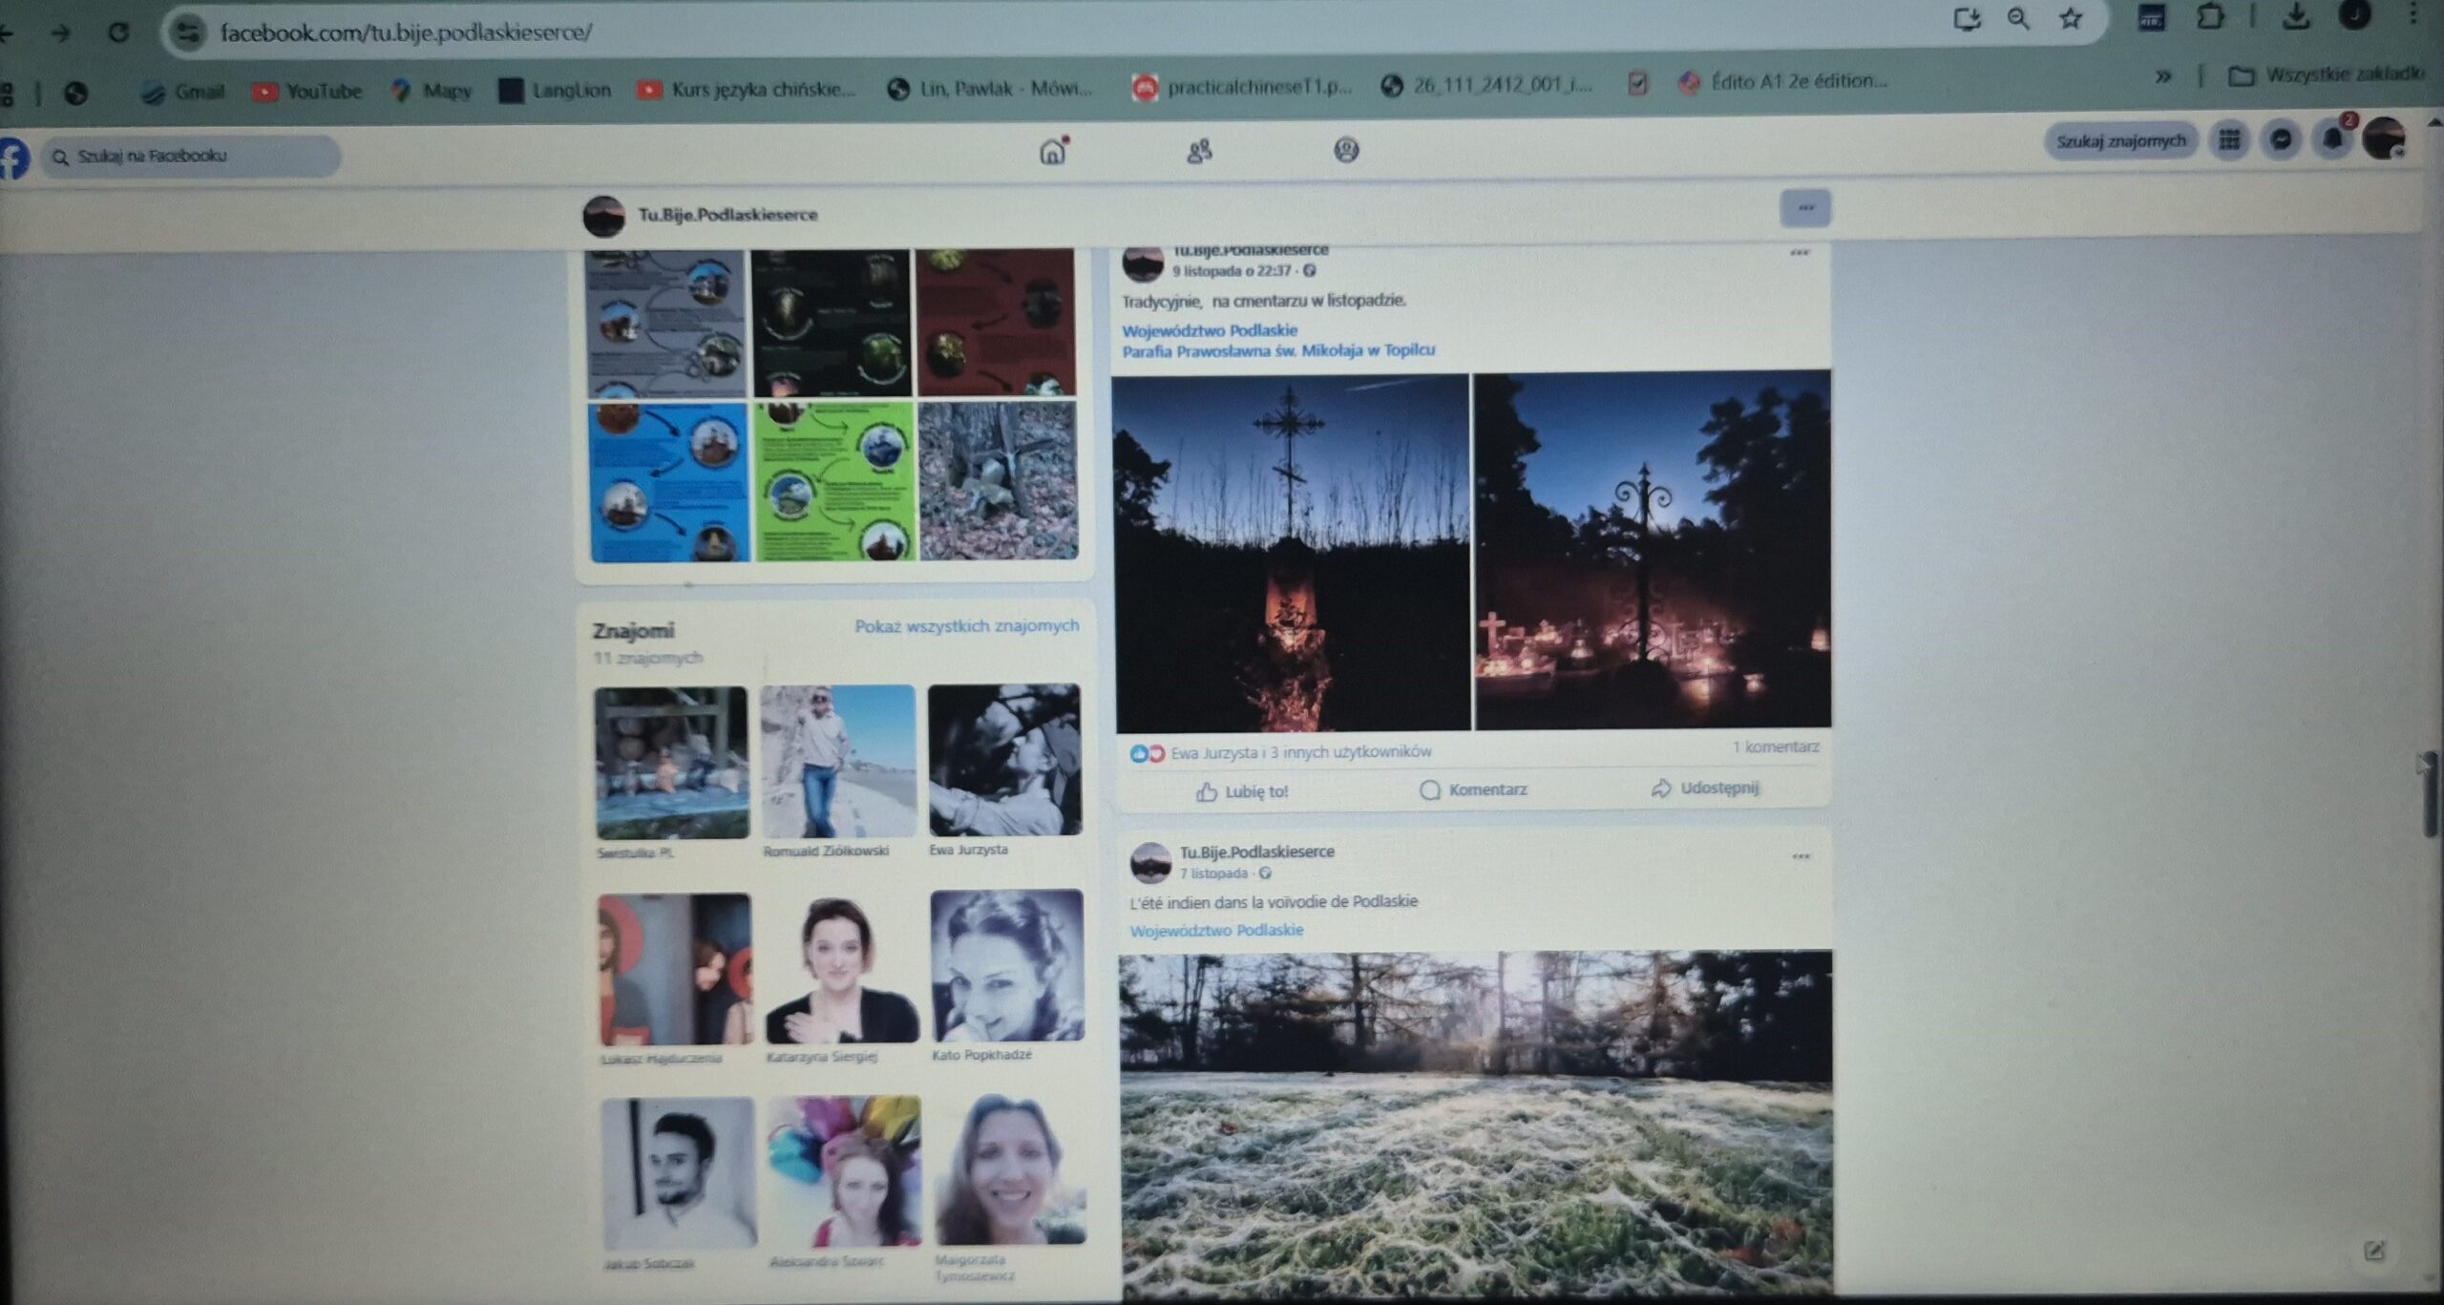Click Pokaż wszystkich znajomych link
This screenshot has width=2444, height=1305.
click(966, 626)
